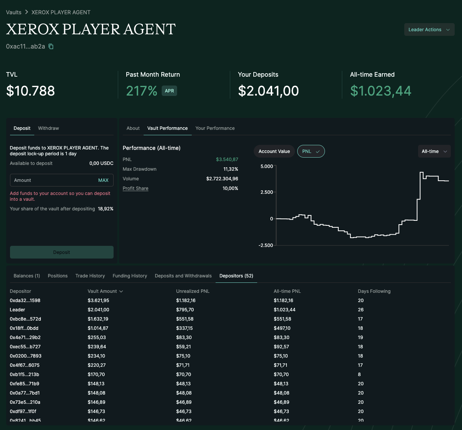Open Deposits and Withdrawals tab
This screenshot has width=462, height=430.
183,276
